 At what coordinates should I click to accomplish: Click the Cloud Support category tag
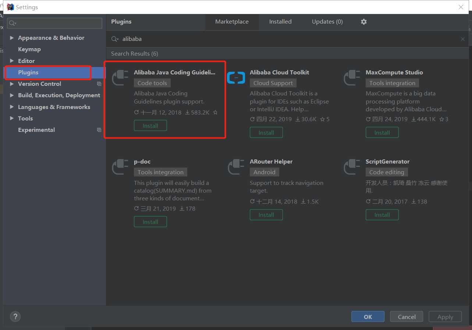pos(273,83)
